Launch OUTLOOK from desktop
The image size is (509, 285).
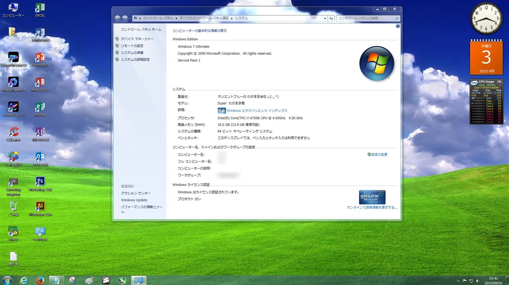(x=40, y=159)
